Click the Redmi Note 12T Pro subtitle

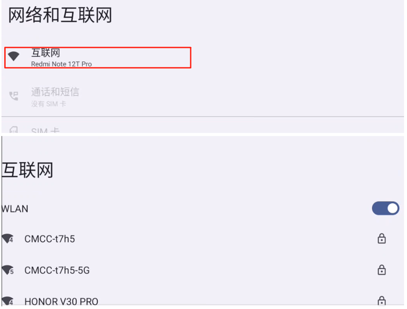tap(61, 64)
